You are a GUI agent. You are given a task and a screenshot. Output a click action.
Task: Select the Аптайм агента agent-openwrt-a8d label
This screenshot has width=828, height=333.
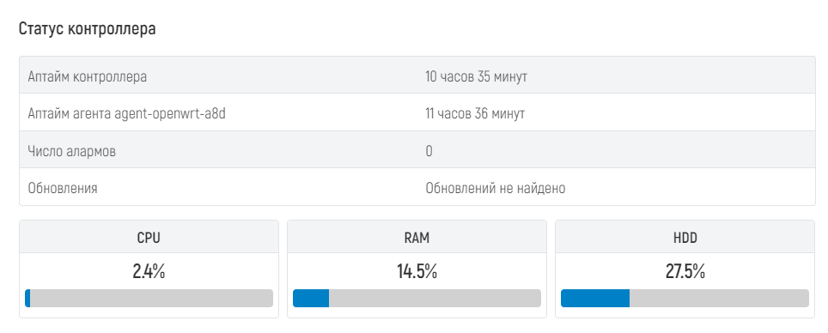(127, 114)
